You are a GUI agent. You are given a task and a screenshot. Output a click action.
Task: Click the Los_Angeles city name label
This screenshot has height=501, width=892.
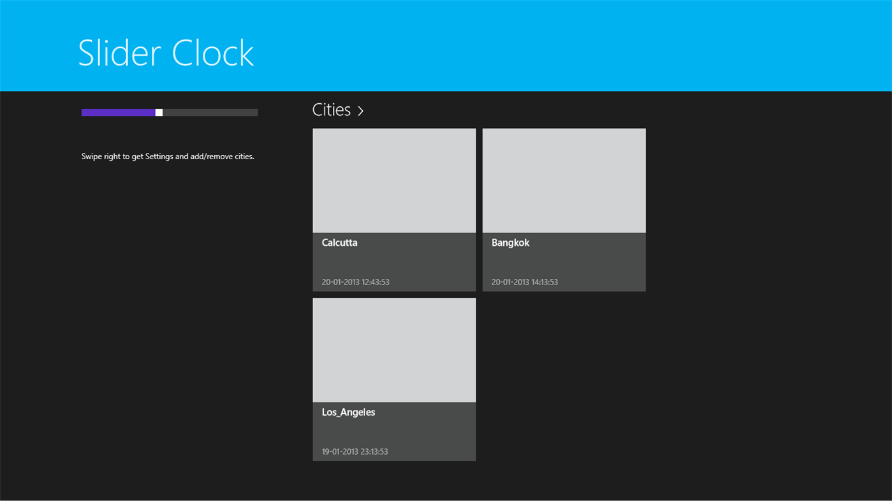click(348, 412)
